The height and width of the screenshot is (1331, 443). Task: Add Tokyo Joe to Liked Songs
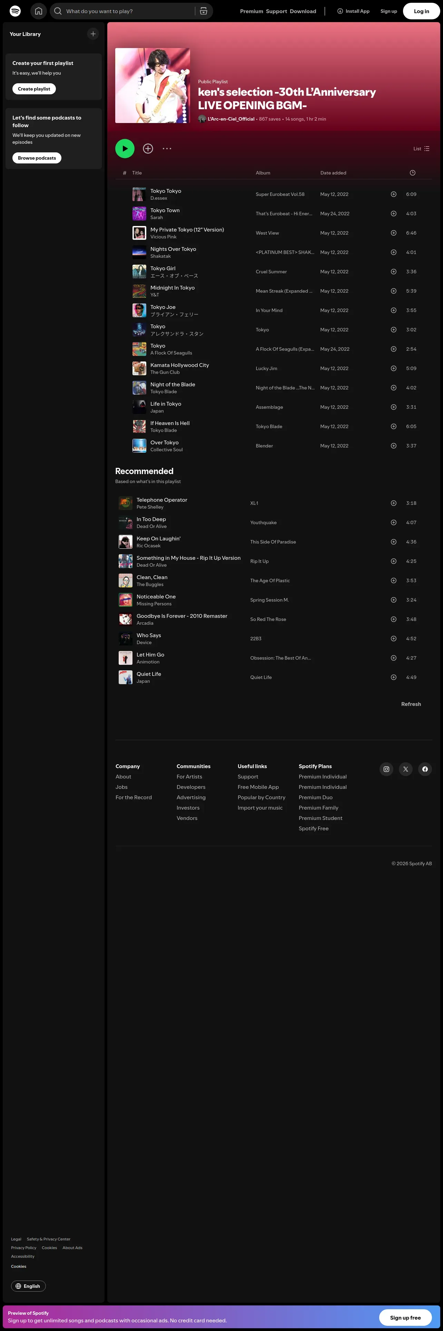point(394,311)
